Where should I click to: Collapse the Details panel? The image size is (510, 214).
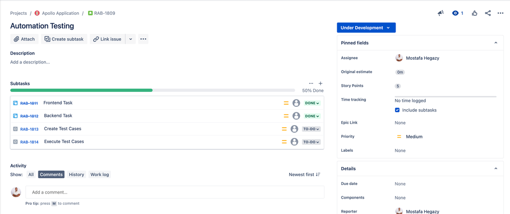point(496,169)
